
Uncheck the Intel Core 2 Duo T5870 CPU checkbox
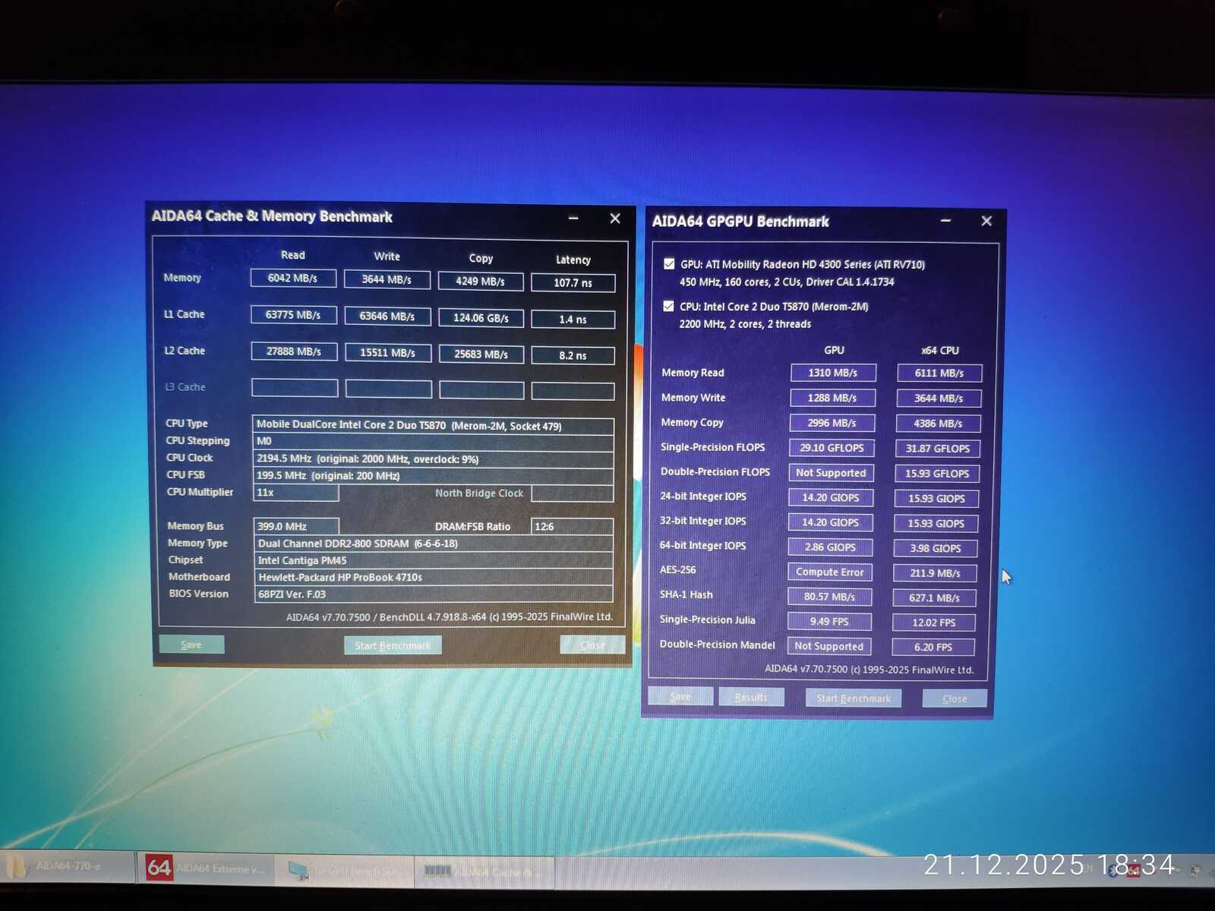tap(668, 306)
